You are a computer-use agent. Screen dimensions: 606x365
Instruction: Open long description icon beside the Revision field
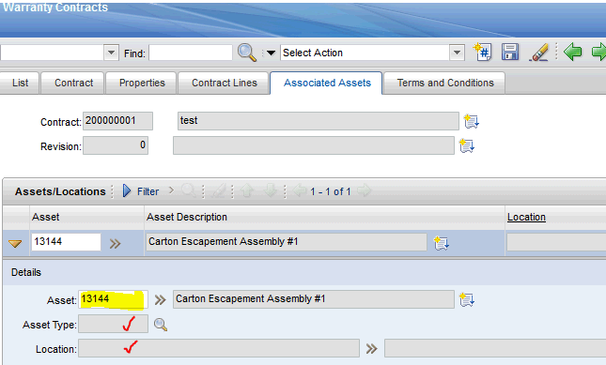pyautogui.click(x=467, y=145)
